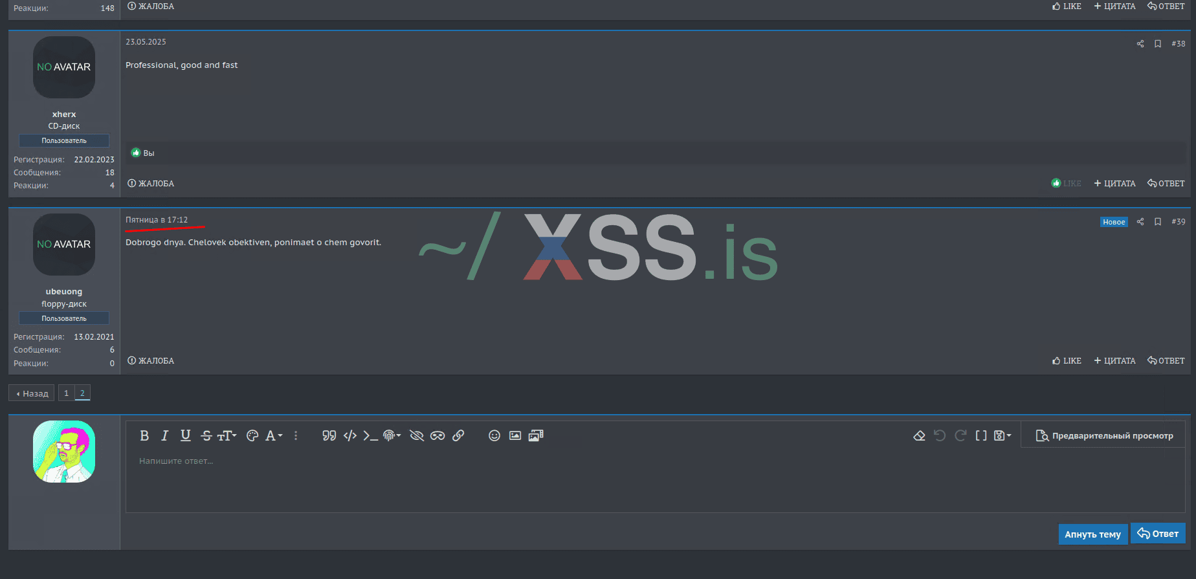Image resolution: width=1196 pixels, height=579 pixels.
Task: Open the fingerprint dropdown in editor
Action: (392, 436)
